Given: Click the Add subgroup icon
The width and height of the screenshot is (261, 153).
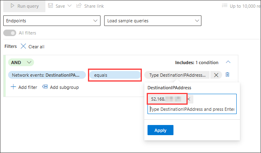Looking at the screenshot, I should 45,87.
